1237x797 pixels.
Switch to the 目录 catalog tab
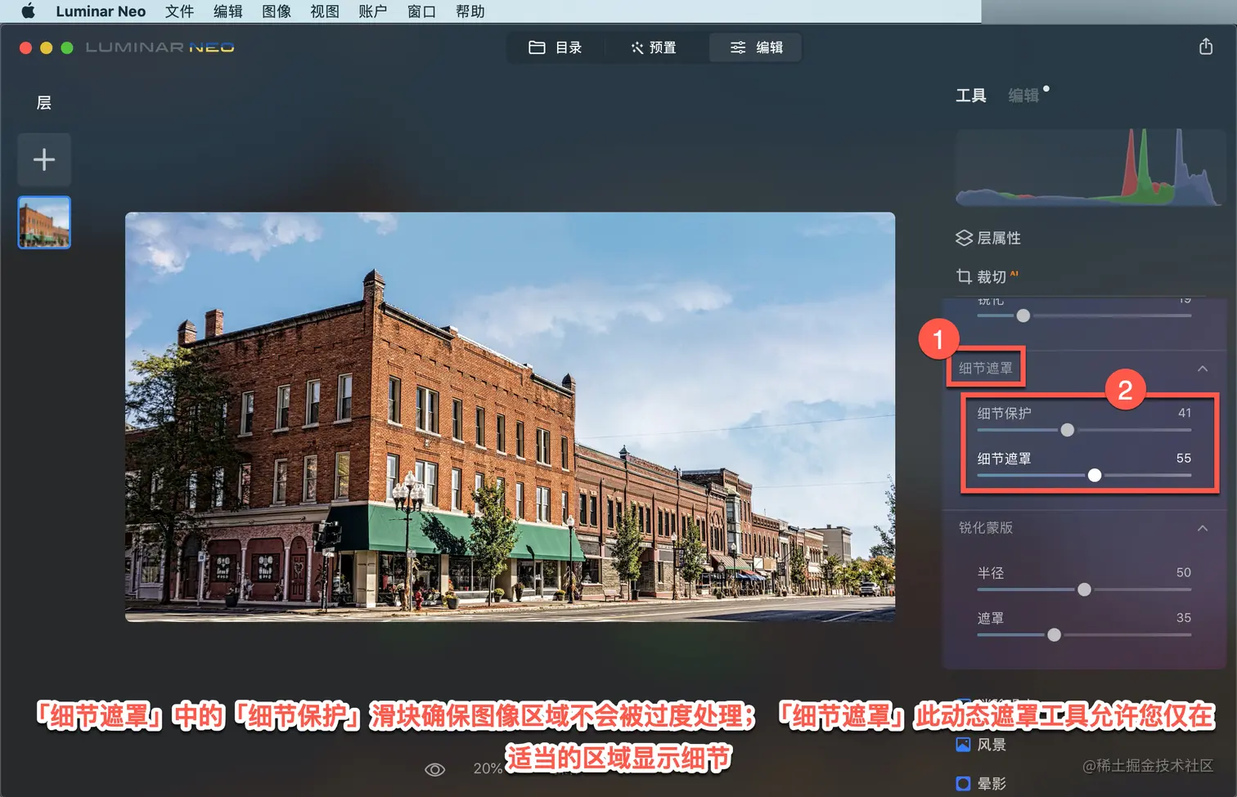(556, 47)
